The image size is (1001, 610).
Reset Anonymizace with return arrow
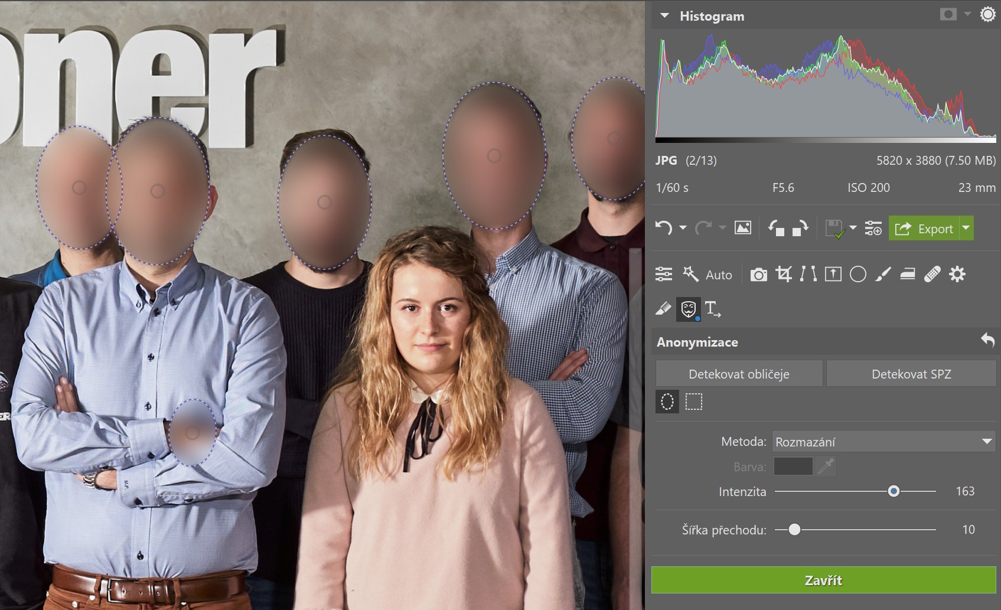pyautogui.click(x=987, y=340)
